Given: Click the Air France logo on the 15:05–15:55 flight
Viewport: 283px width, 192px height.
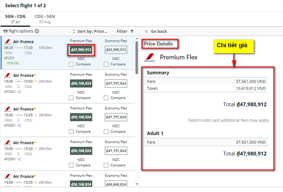Looking at the screenshot, I should click(x=7, y=176).
